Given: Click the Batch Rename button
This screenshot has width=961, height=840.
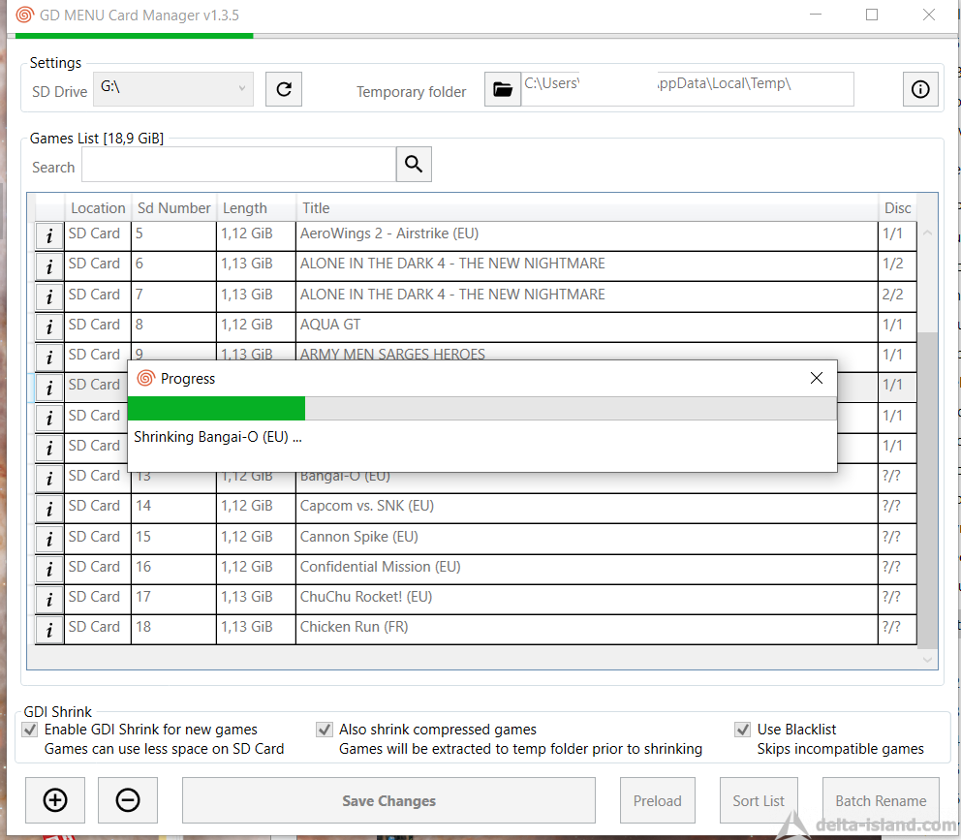Looking at the screenshot, I should 881,800.
